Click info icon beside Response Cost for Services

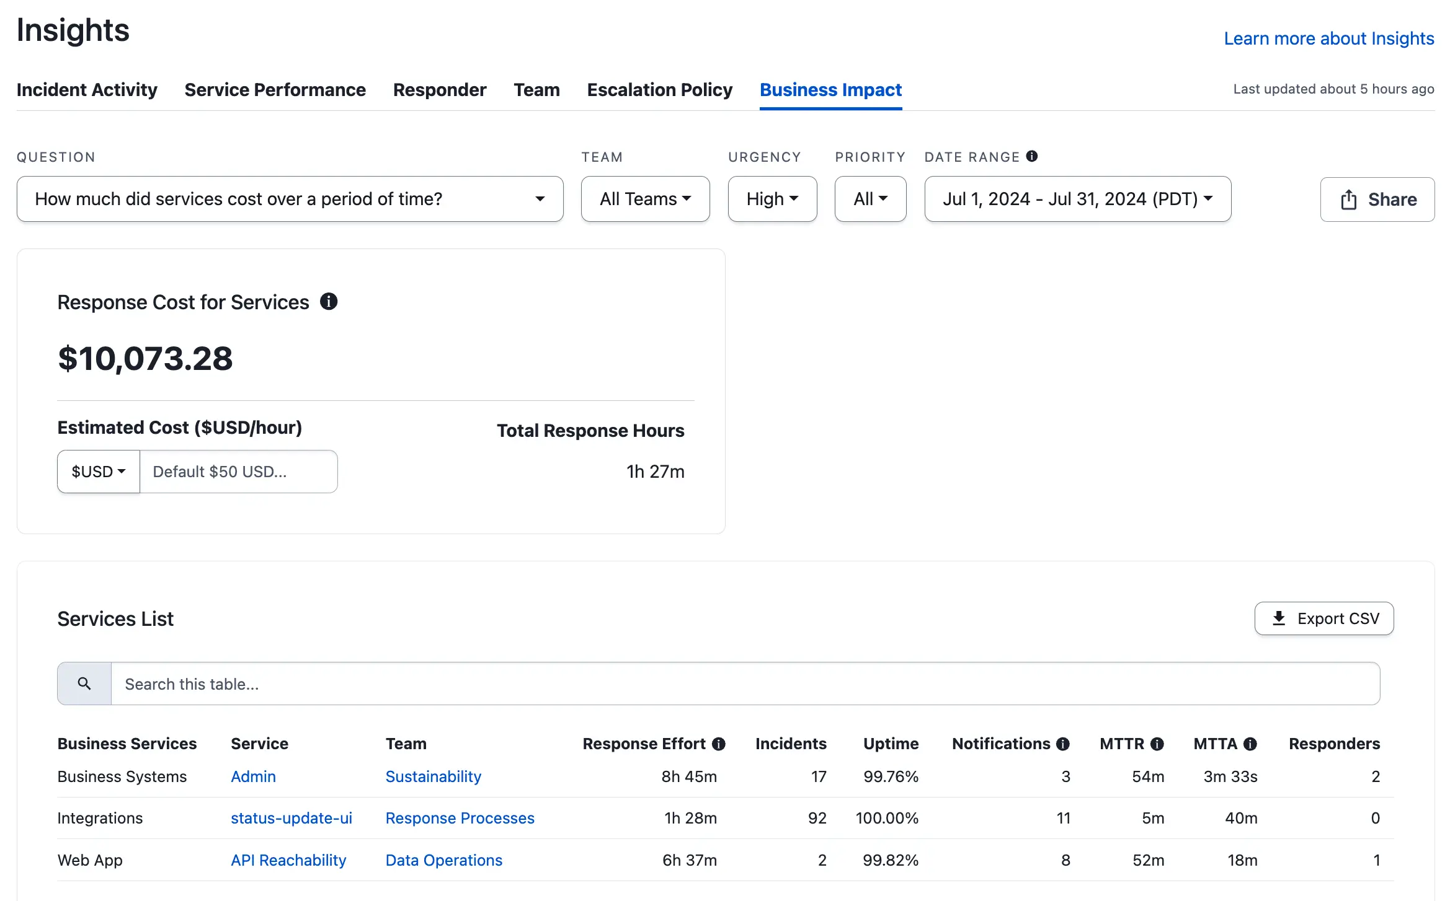329,302
